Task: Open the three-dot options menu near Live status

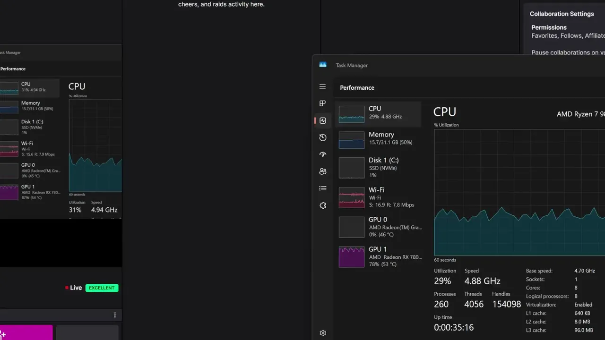Action: pos(114,315)
